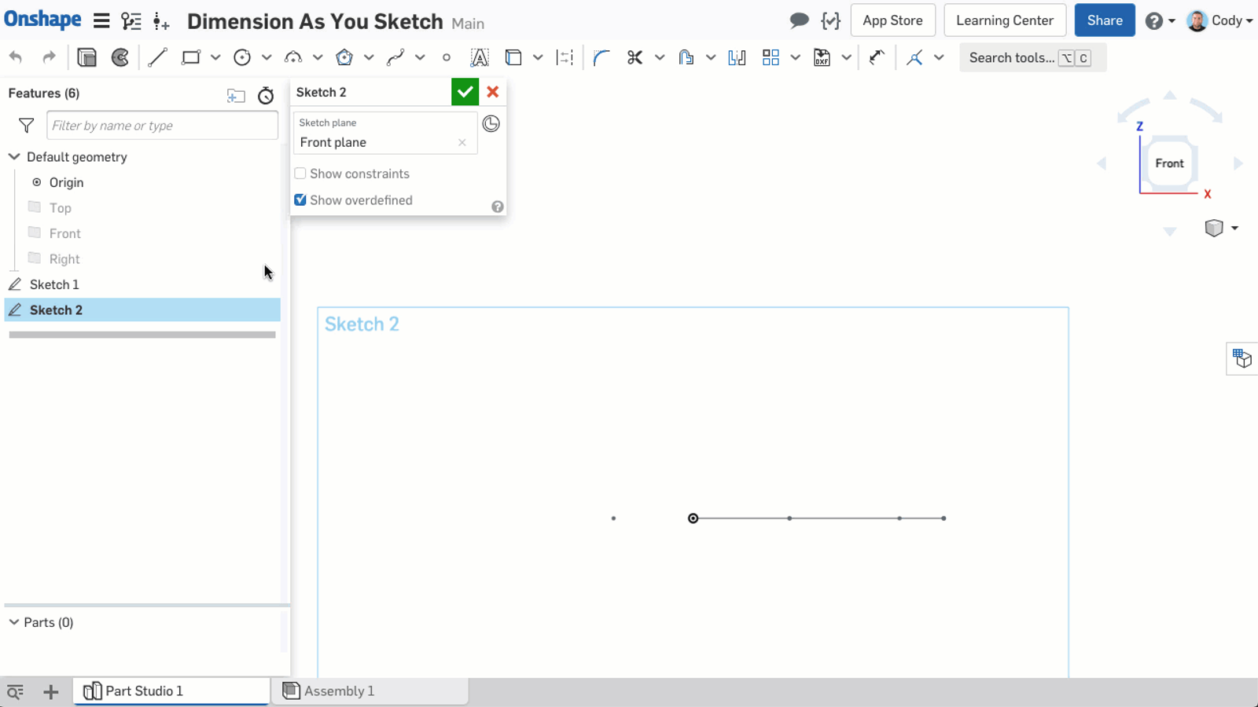1258x707 pixels.
Task: Click the Undo arrow icon
Action: (16, 57)
